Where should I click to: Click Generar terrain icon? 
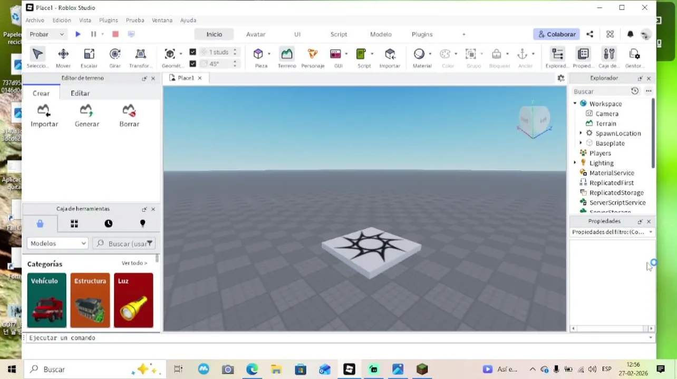tap(87, 115)
